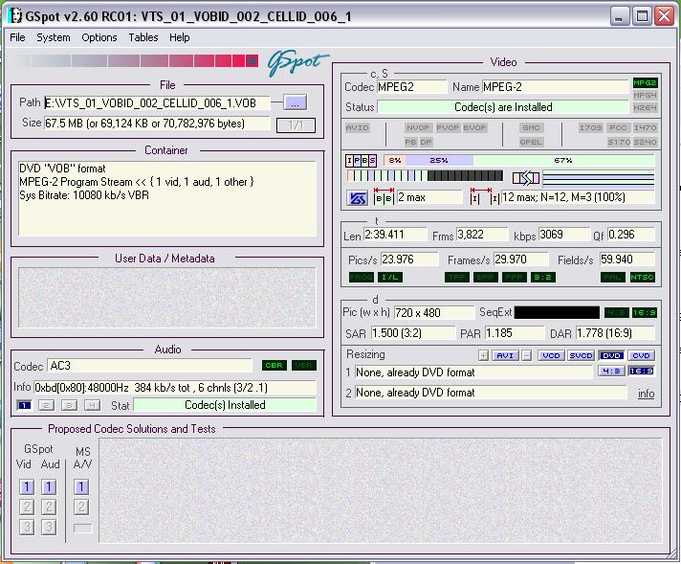Click the PAL indicator

click(x=613, y=277)
